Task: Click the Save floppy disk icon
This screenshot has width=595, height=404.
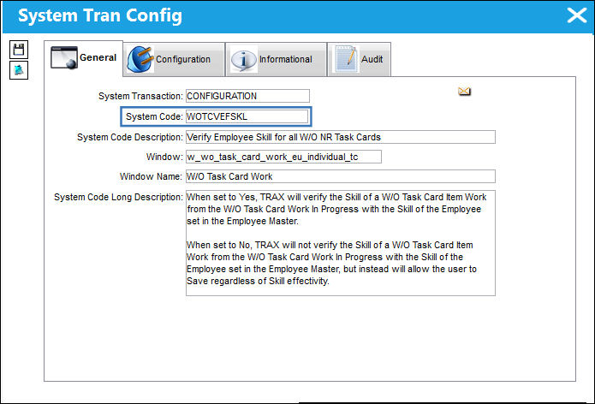Action: (19, 50)
